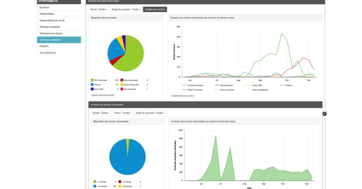Toggle Erreur connexion line legend
The image size is (362, 189).
pyautogui.click(x=224, y=90)
